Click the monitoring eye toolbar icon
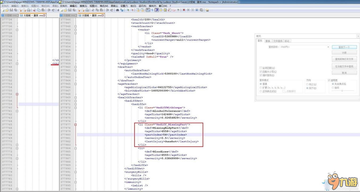Screen dimensions: 360x192 tap(178, 10)
